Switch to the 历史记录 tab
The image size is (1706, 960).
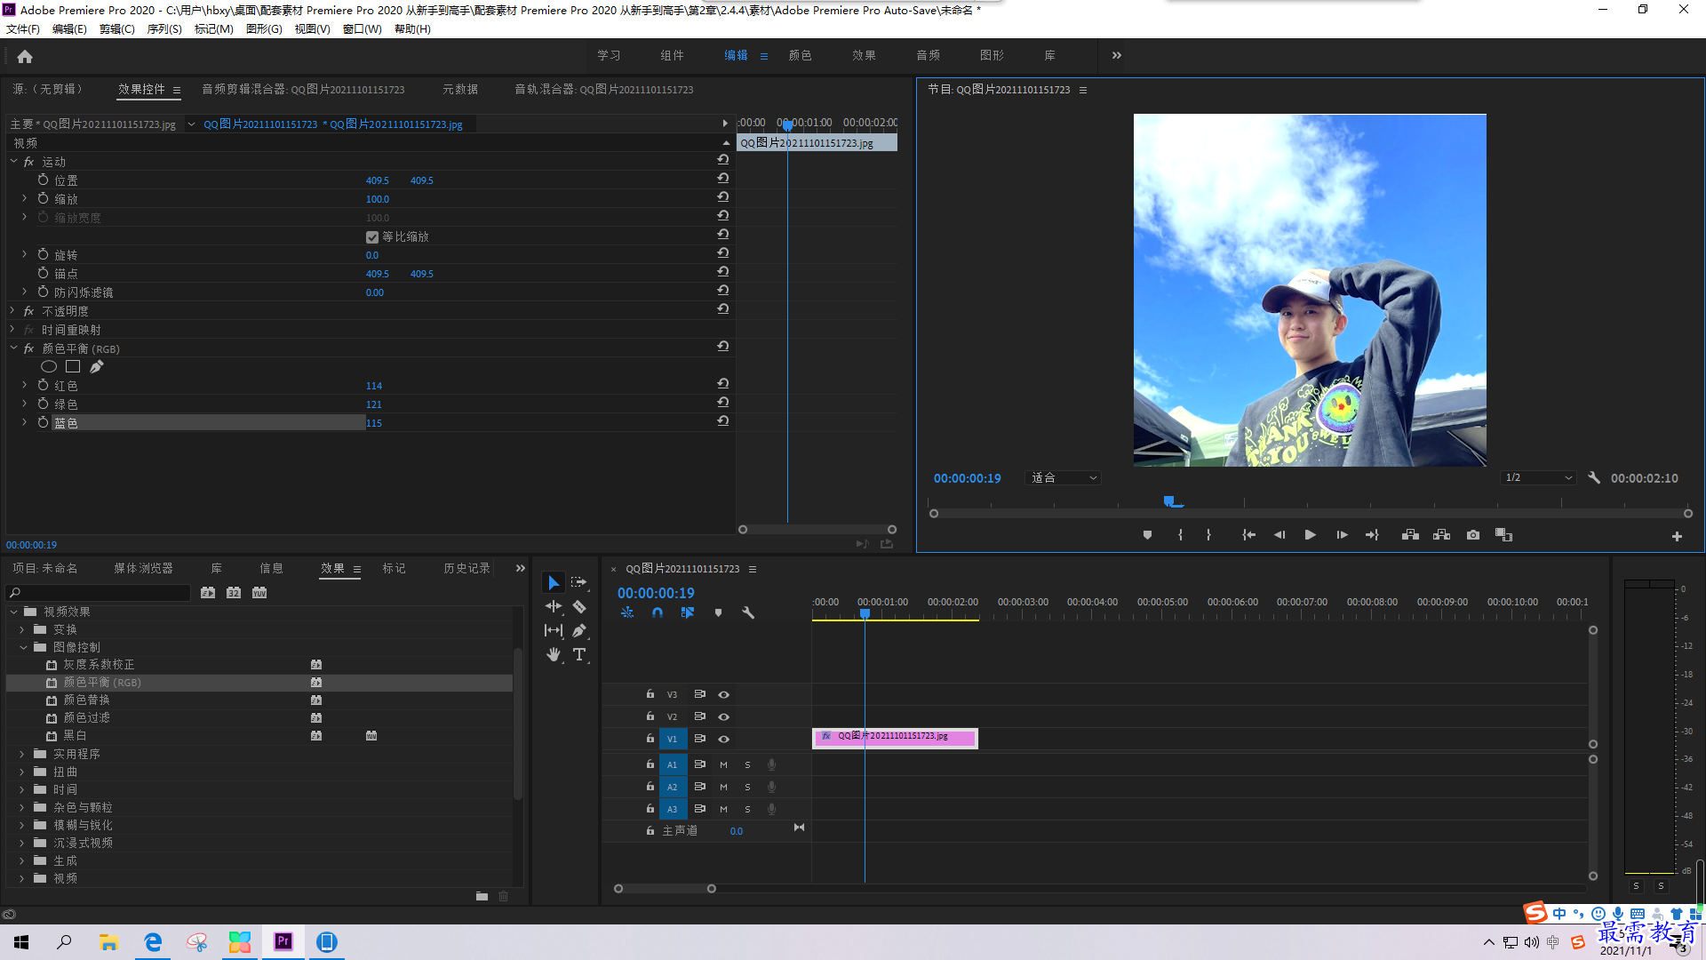[466, 568]
